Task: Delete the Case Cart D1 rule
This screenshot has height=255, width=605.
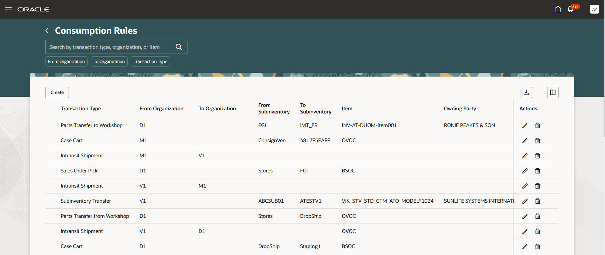Action: [x=538, y=246]
